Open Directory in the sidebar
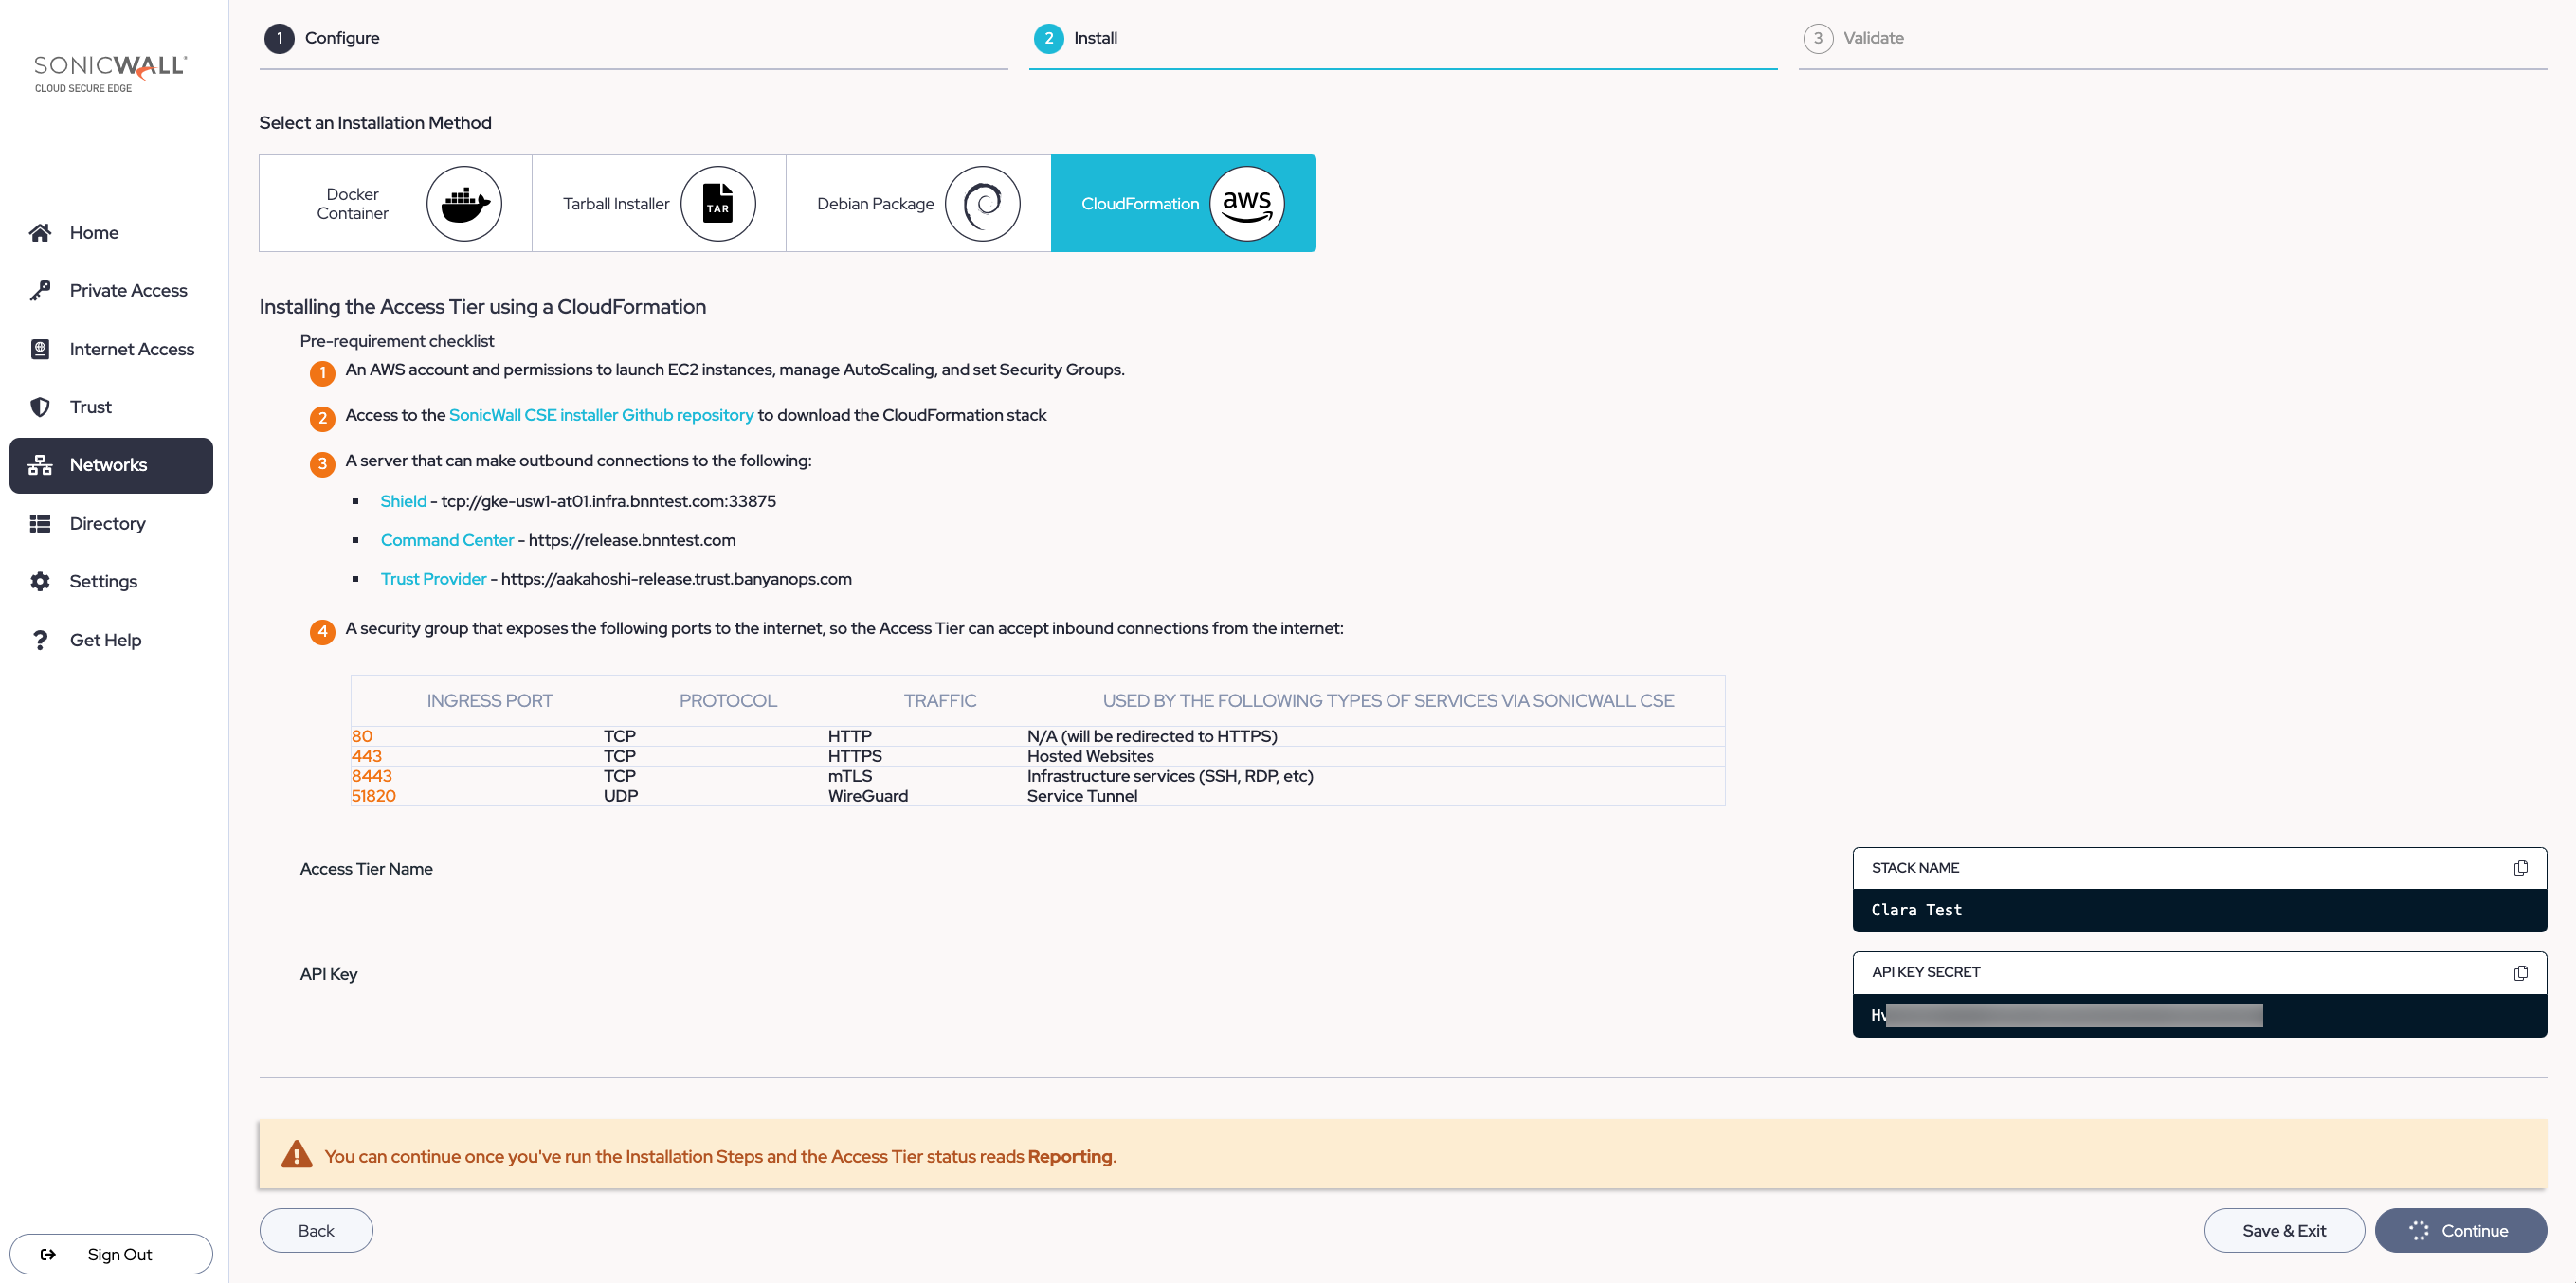The width and height of the screenshot is (2576, 1283). 107,523
